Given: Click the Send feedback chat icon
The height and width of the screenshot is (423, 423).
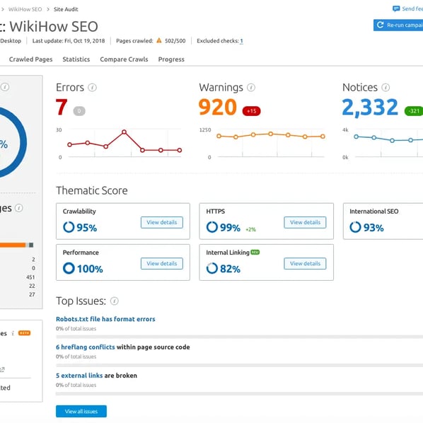Looking at the screenshot, I should pos(396,9).
